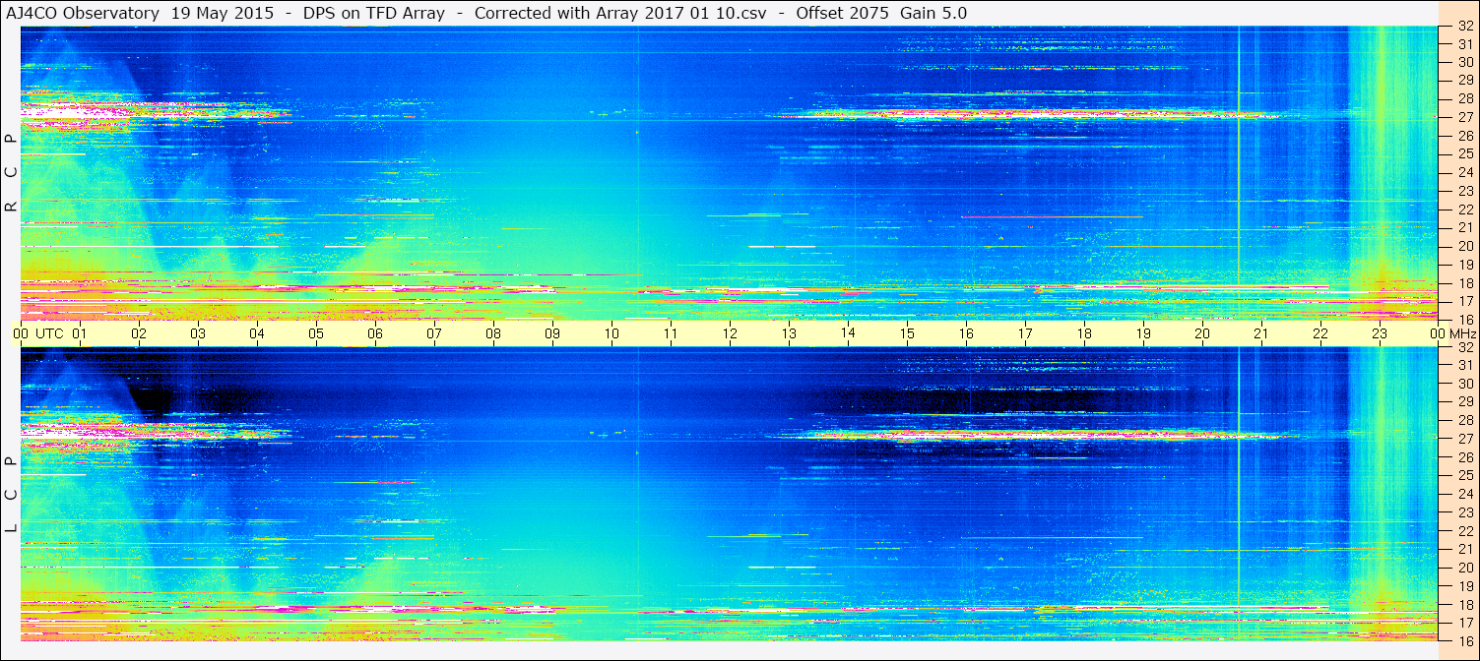Screen dimensions: 1480x661
Task: Pick the 20 hour mark on UTC time axis
Action: coord(1202,333)
